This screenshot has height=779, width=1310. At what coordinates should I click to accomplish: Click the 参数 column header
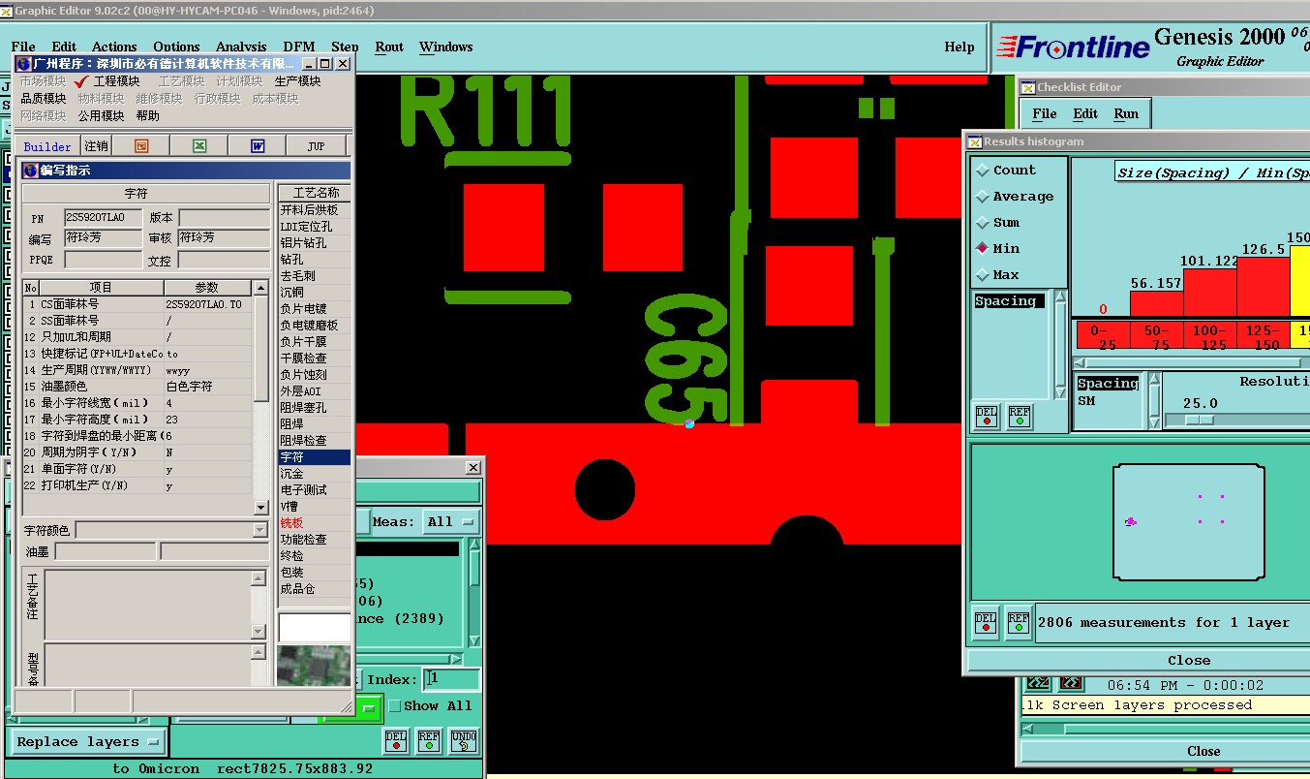point(207,288)
